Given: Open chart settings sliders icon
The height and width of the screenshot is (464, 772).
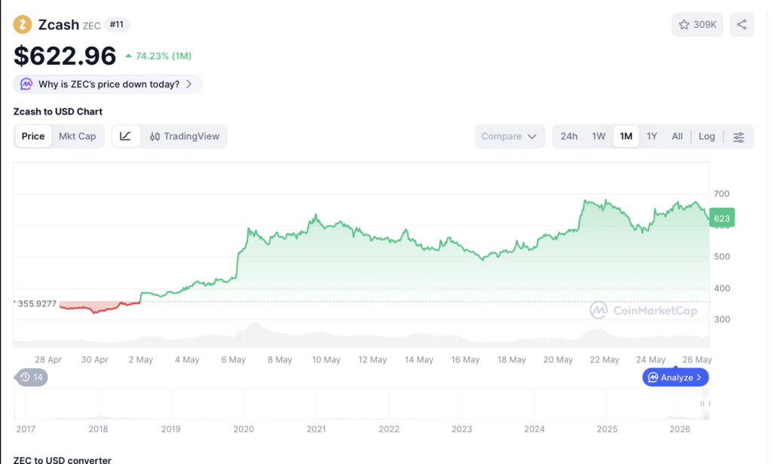Looking at the screenshot, I should tap(739, 137).
